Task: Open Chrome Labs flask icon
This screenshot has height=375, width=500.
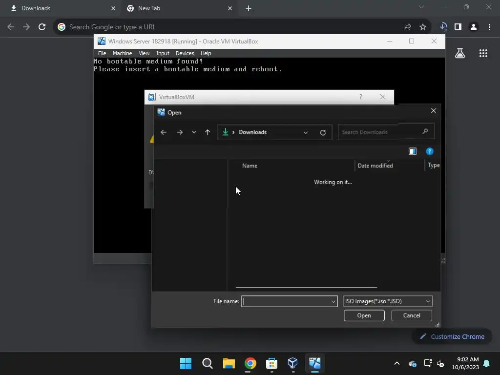Action: pos(460,53)
